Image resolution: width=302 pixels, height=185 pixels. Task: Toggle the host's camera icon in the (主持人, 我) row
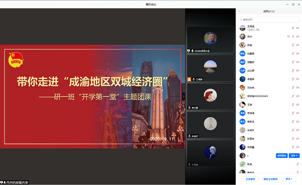pos(298,28)
